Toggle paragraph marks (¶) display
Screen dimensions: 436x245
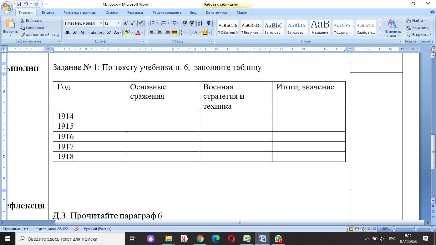pos(208,23)
